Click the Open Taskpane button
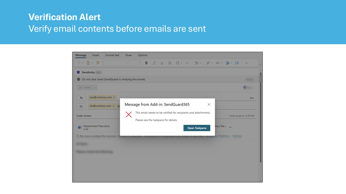The image size is (346, 194). 197,128
